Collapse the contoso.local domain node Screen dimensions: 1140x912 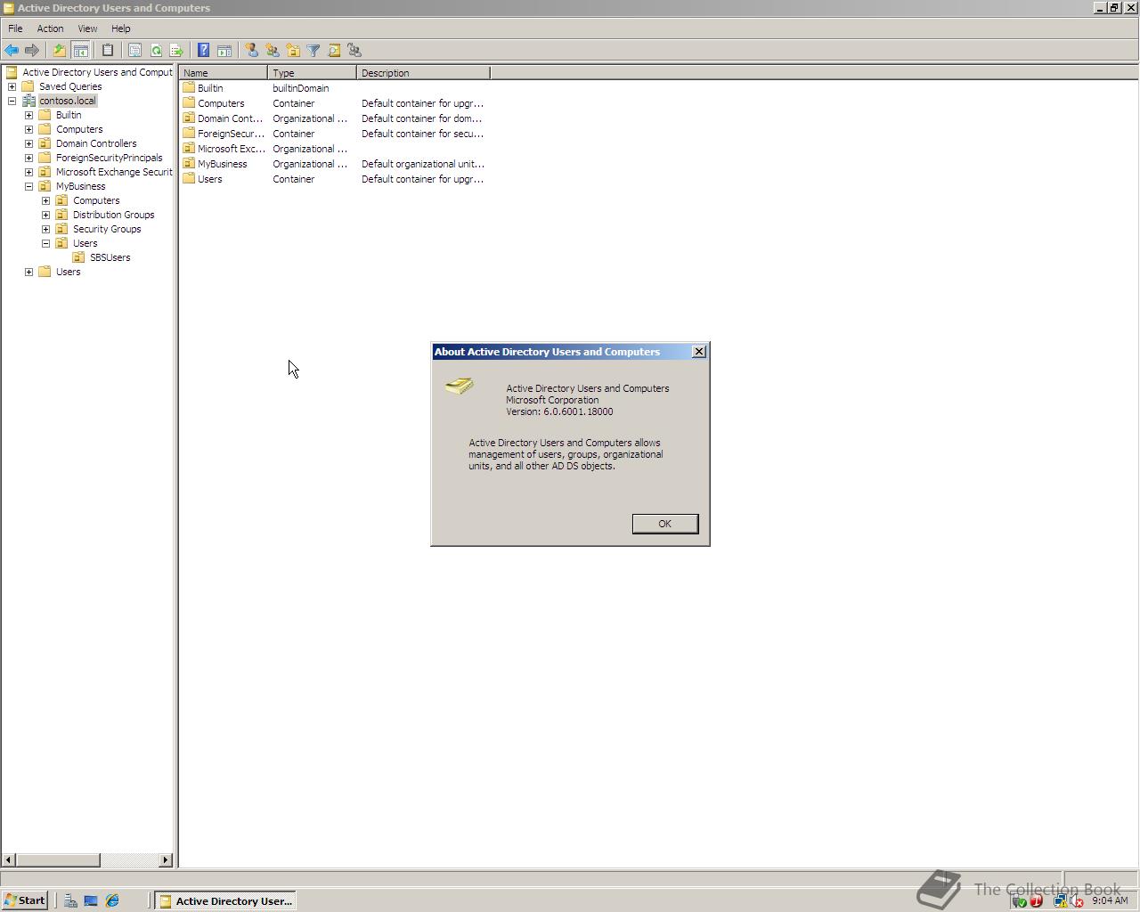[x=12, y=101]
